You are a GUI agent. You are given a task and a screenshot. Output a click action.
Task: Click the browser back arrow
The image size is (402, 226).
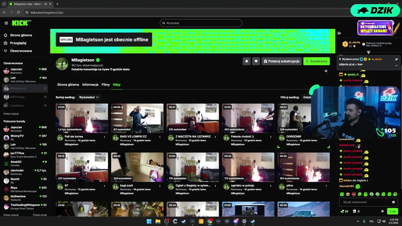(4, 12)
